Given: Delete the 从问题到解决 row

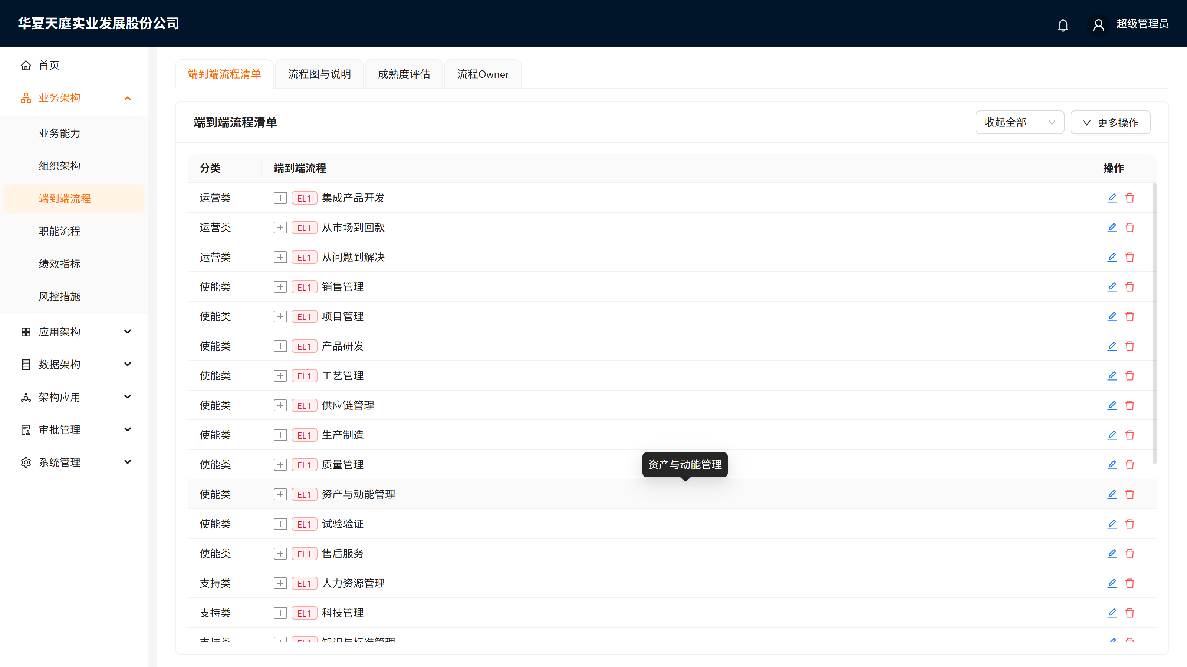Looking at the screenshot, I should (1130, 257).
